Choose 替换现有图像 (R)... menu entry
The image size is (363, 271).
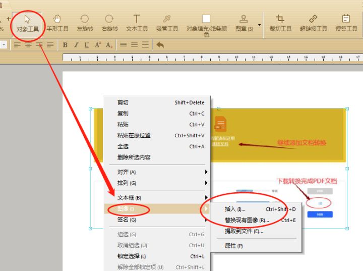(247, 220)
